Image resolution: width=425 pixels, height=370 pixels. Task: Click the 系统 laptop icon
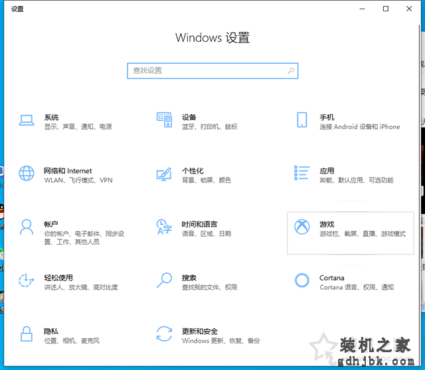pyautogui.click(x=27, y=121)
